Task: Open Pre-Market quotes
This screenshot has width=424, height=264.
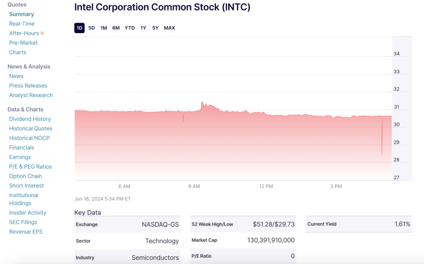Action: click(x=23, y=42)
